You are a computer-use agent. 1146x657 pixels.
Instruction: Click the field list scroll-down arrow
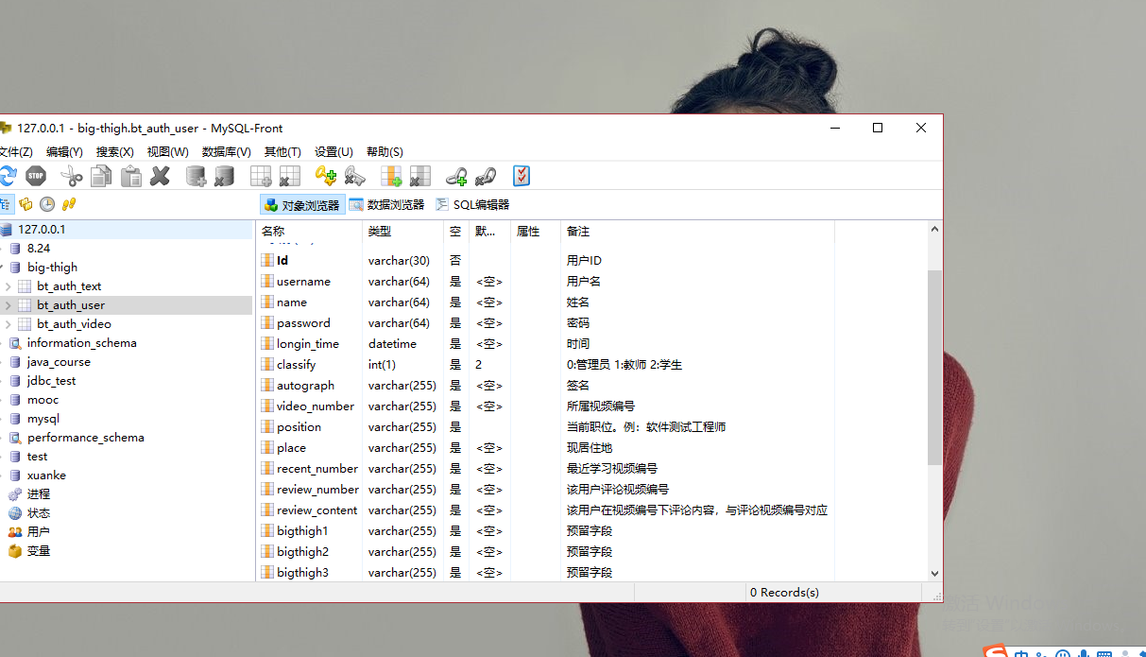coord(935,573)
